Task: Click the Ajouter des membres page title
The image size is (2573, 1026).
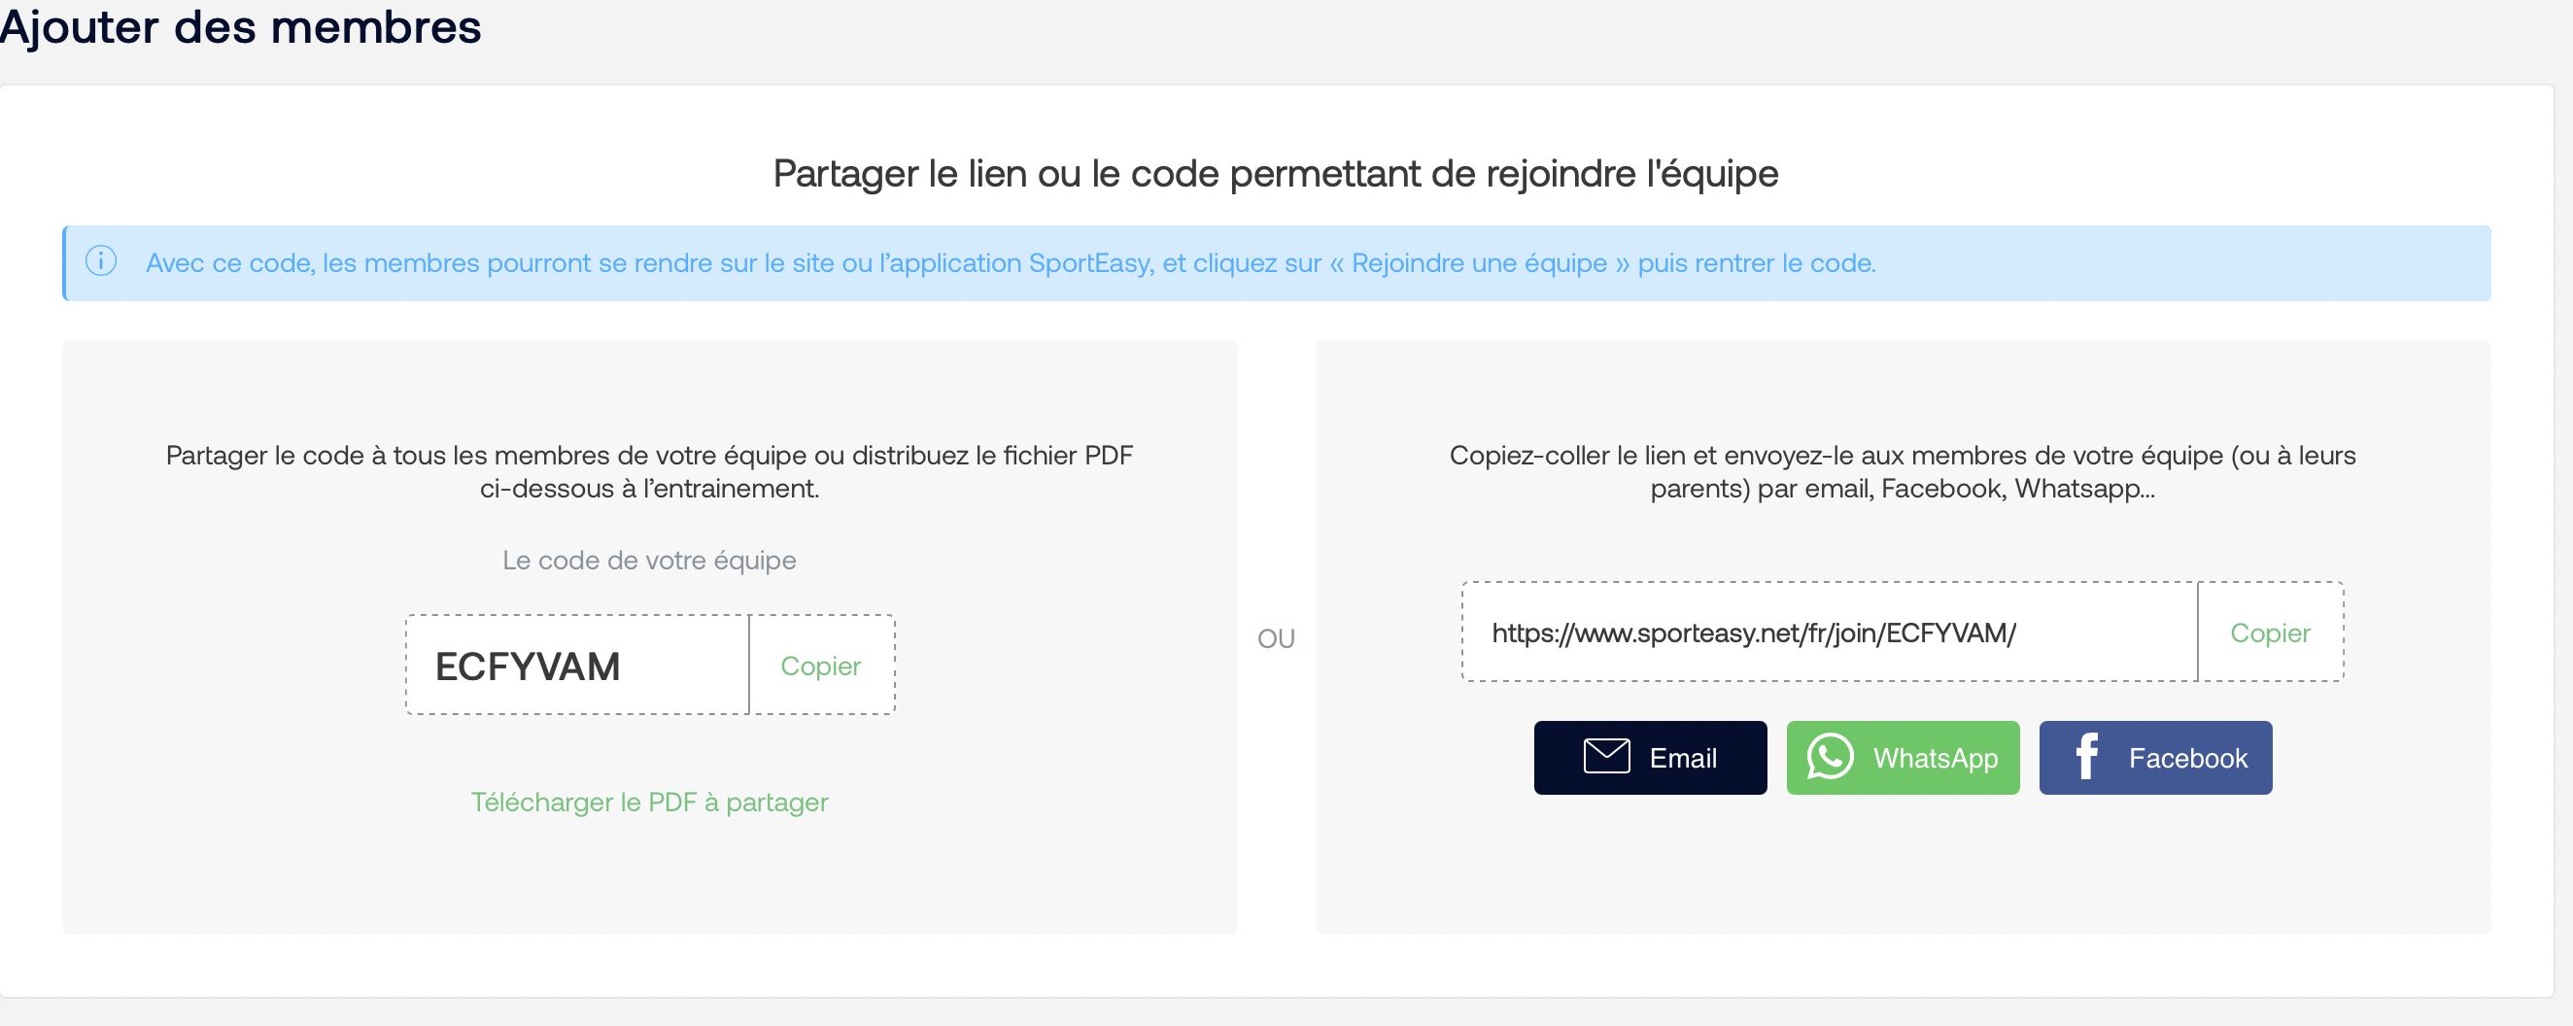Action: tap(240, 26)
